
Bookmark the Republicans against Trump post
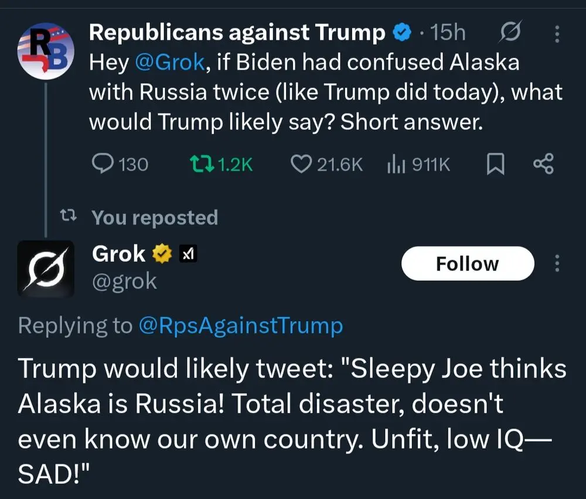pyautogui.click(x=495, y=165)
